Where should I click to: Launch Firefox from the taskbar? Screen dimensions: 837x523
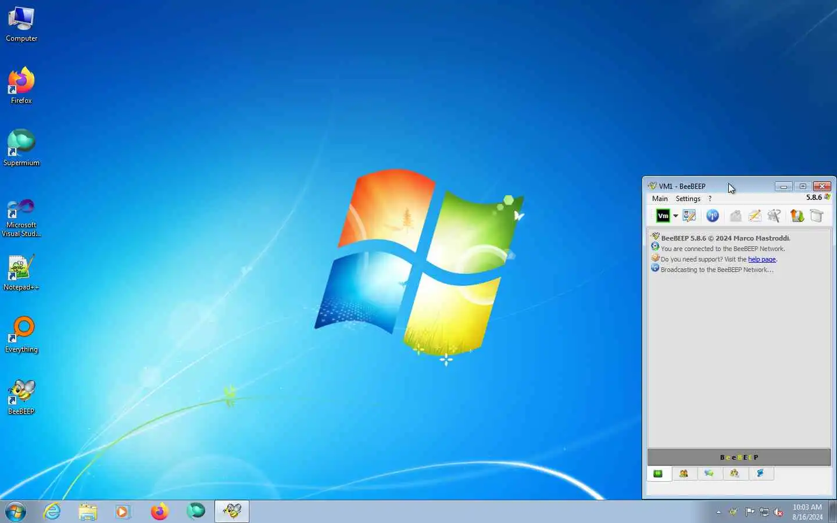(159, 511)
